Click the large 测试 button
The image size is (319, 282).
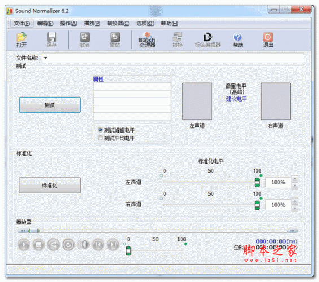tap(50, 105)
